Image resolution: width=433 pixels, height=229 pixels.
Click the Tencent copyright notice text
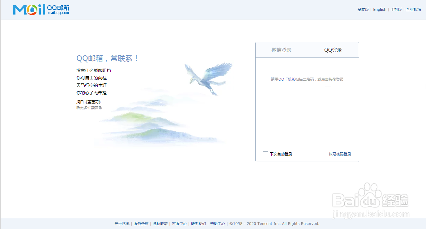pyautogui.click(x=274, y=224)
